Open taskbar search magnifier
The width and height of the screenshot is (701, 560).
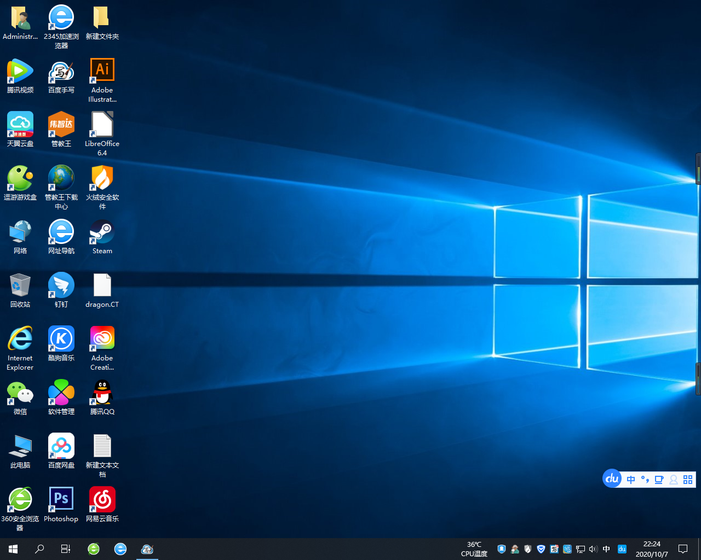pos(39,549)
